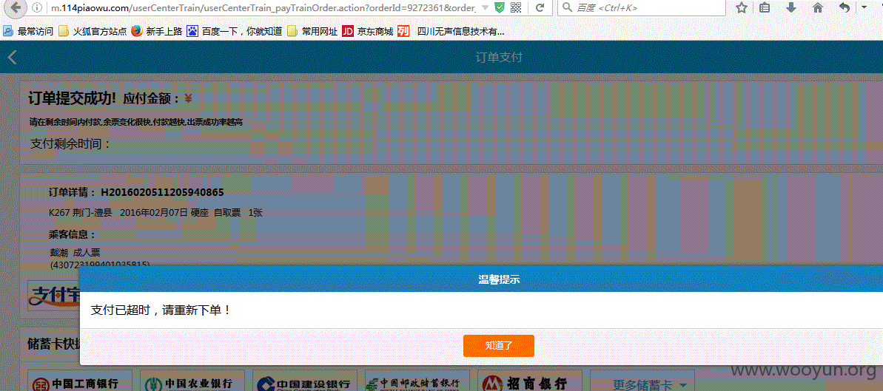Open 京东商城 bookmark
Screen dimensions: 883x391
coord(368,32)
